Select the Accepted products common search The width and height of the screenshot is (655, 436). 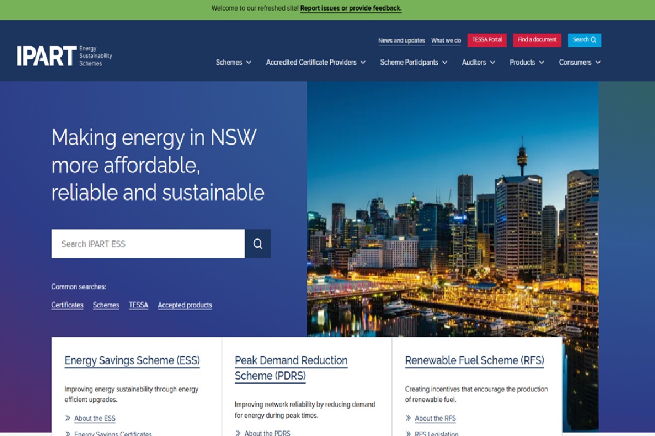click(184, 305)
